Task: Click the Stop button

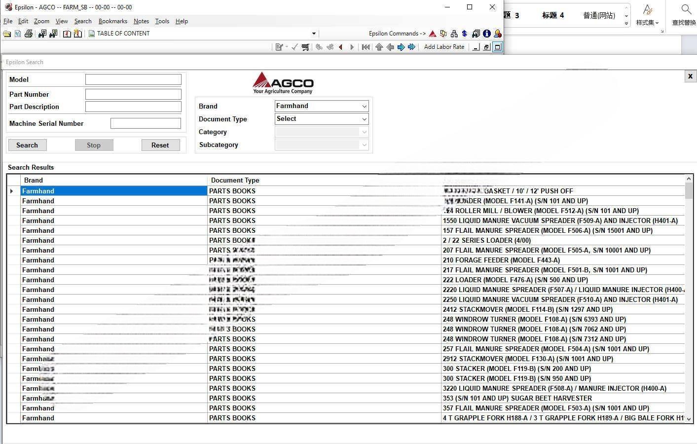Action: coord(94,145)
